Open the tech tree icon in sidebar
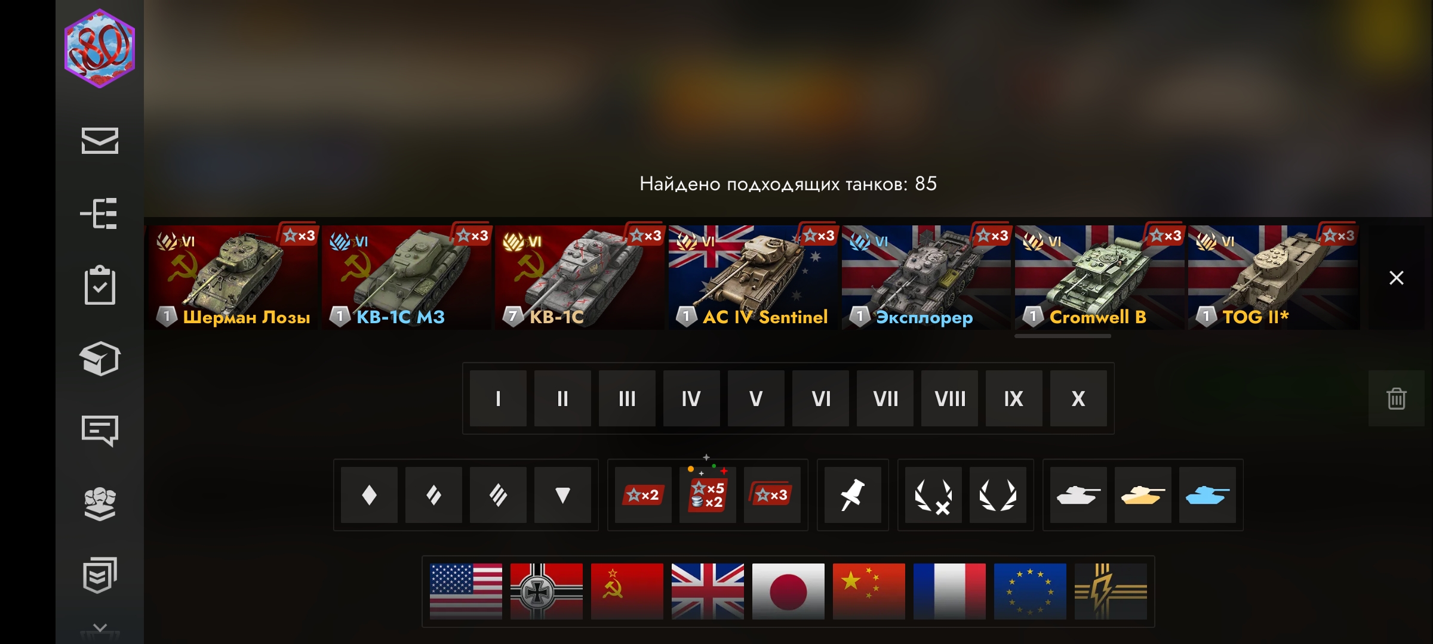 pos(100,213)
